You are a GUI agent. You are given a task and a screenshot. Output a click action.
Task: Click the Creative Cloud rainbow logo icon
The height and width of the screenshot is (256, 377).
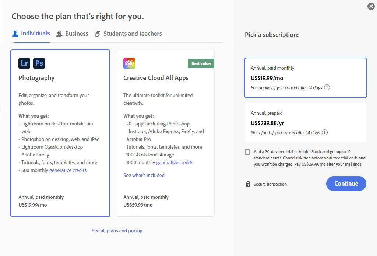[x=129, y=63]
